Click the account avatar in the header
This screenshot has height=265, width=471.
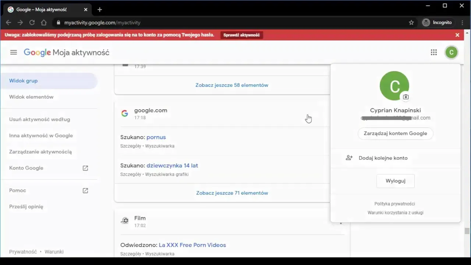(x=451, y=52)
